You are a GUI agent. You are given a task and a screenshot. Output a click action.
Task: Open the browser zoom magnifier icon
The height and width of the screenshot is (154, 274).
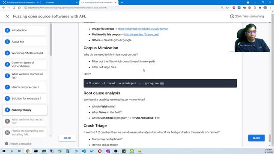[x=222, y=8]
